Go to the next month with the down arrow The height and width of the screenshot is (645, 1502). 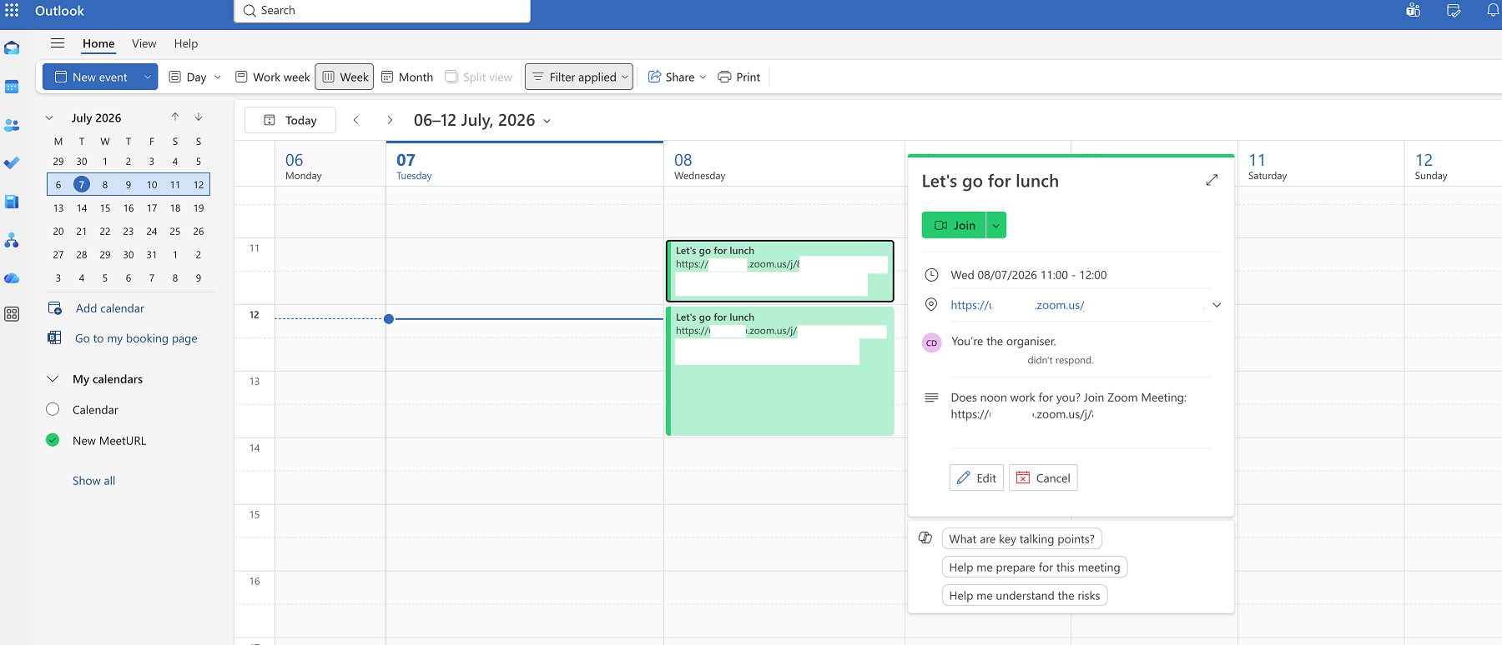pos(199,117)
